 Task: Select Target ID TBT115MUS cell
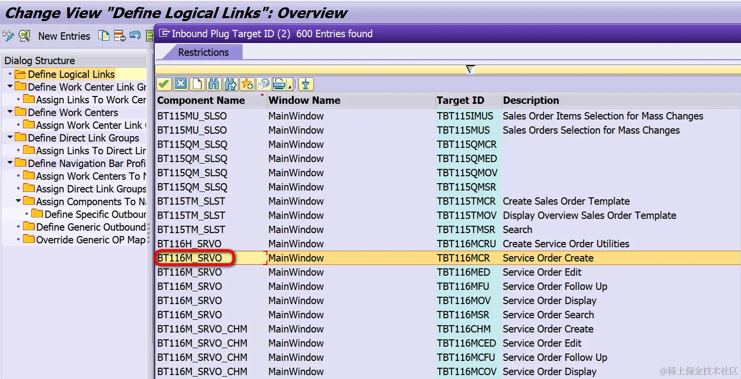468,130
